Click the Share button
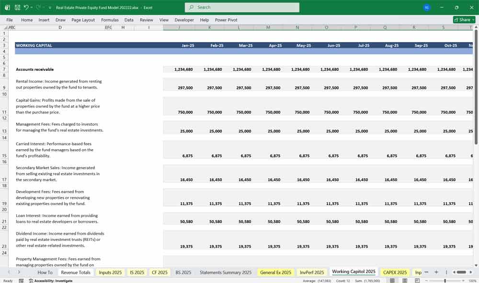 coord(463,20)
